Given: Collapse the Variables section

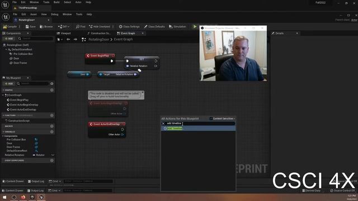Looking at the screenshot, I should pos(3,132).
